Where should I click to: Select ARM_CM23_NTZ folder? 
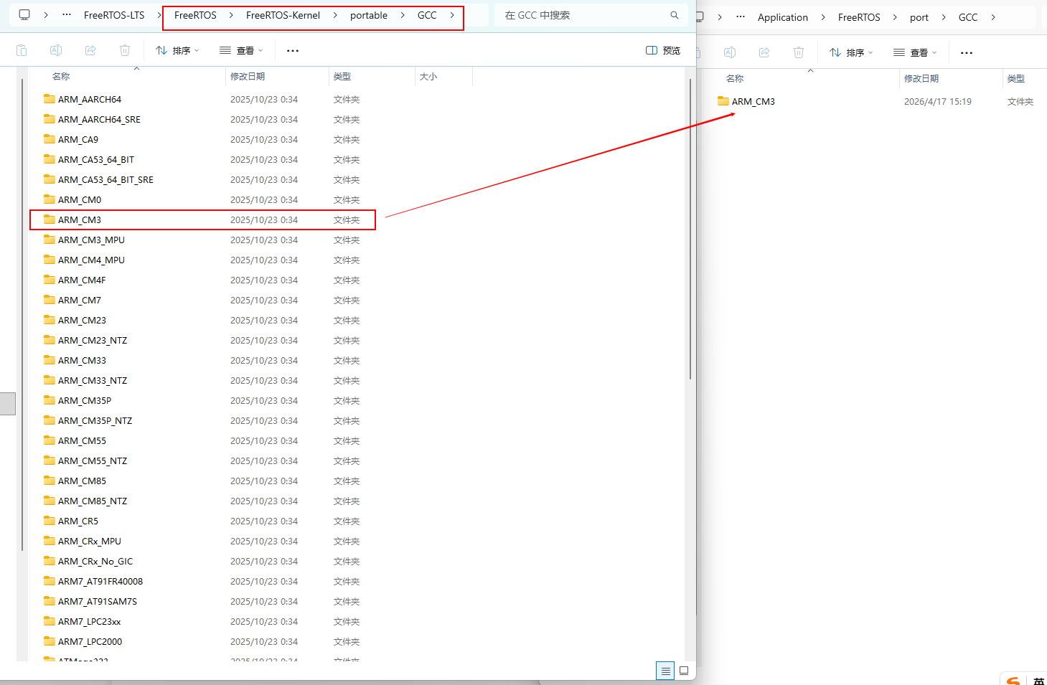pyautogui.click(x=93, y=341)
